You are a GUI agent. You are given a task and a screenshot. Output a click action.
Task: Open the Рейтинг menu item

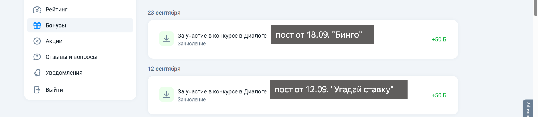point(80,9)
